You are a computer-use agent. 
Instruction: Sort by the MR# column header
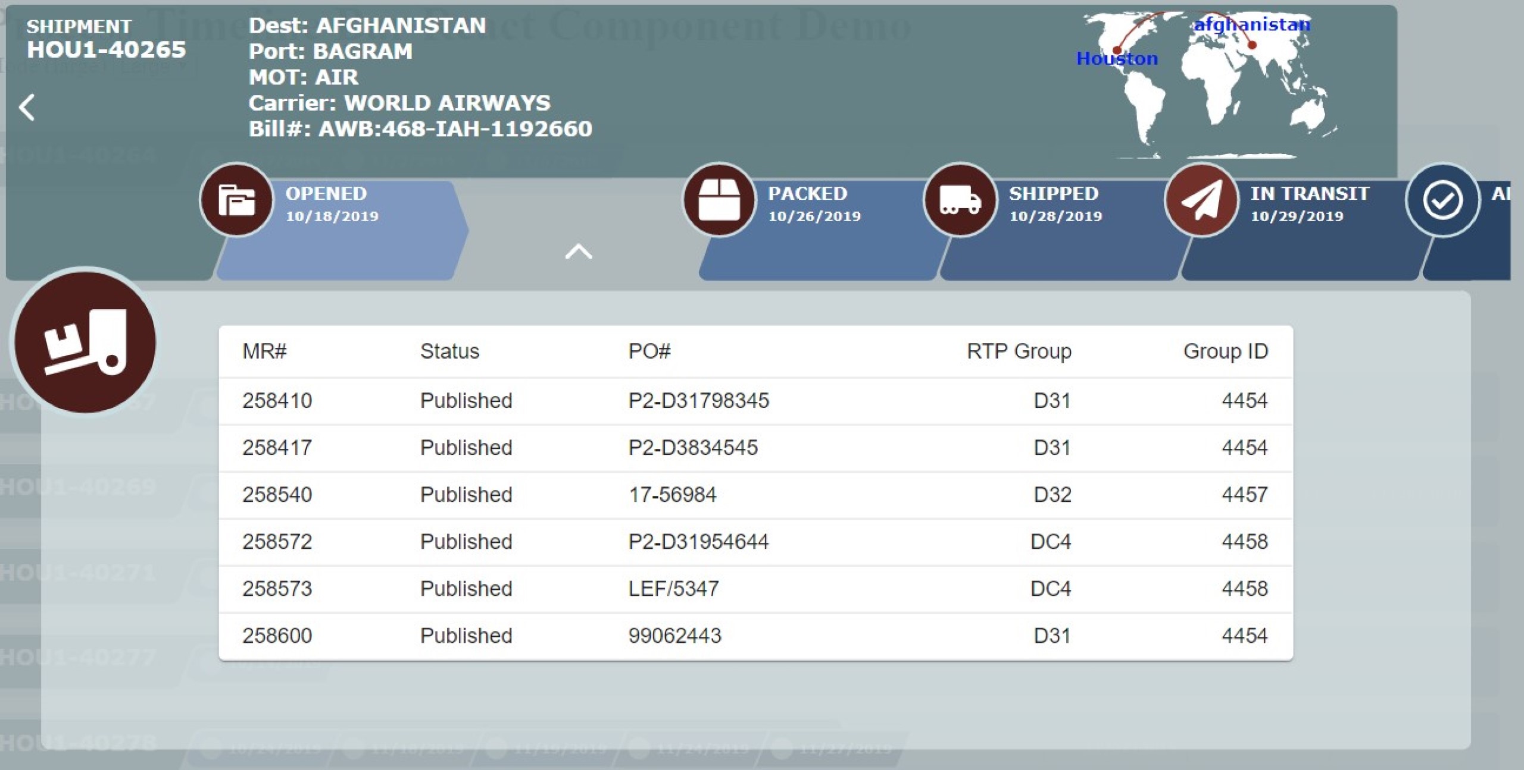point(264,351)
